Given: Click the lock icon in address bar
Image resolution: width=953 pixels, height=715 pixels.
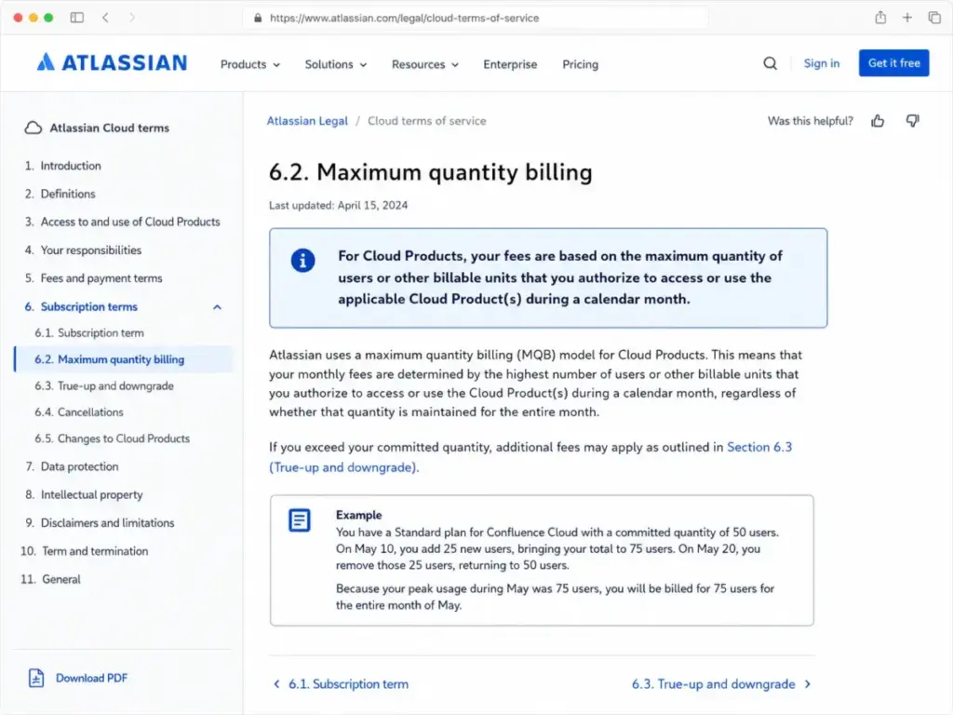Looking at the screenshot, I should coord(258,19).
